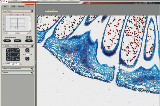Click the scan map horizontal scrollbar thumb
This screenshot has width=160, height=106.
(x=18, y=33)
